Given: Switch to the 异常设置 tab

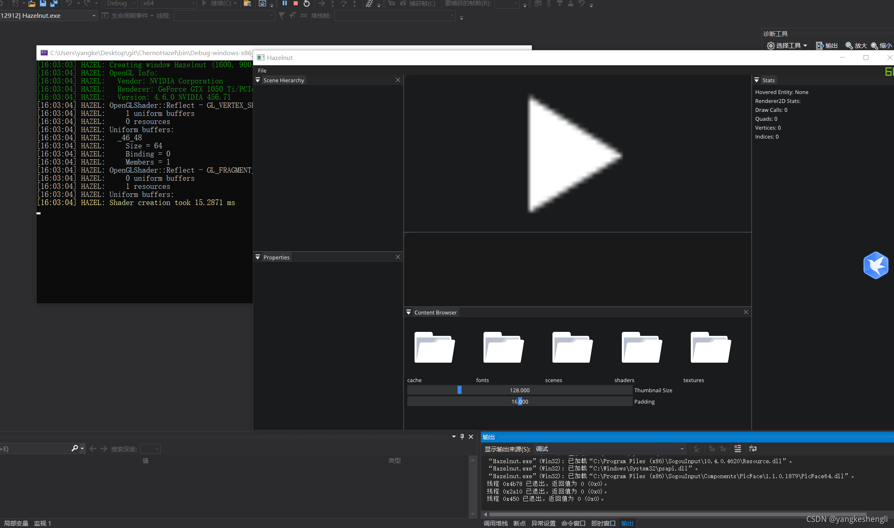Looking at the screenshot, I should [x=544, y=523].
